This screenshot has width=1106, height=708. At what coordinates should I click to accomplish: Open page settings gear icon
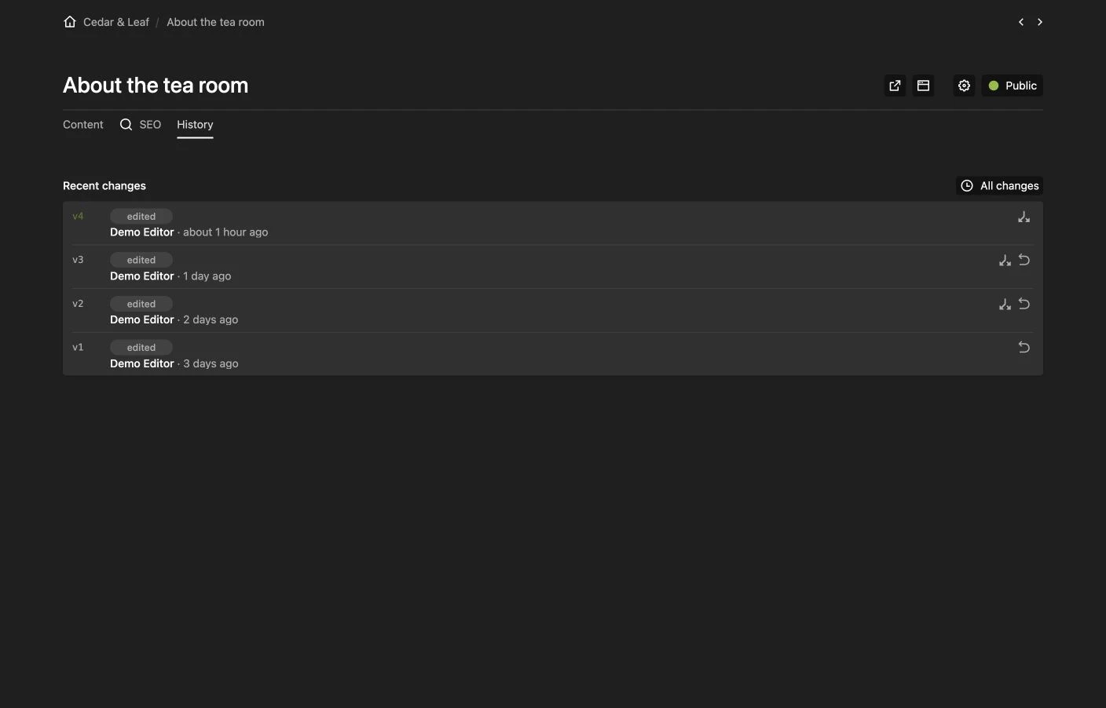pyautogui.click(x=964, y=86)
